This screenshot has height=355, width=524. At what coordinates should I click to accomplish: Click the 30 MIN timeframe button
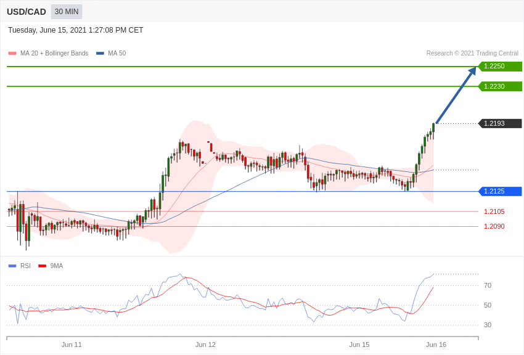coord(67,12)
